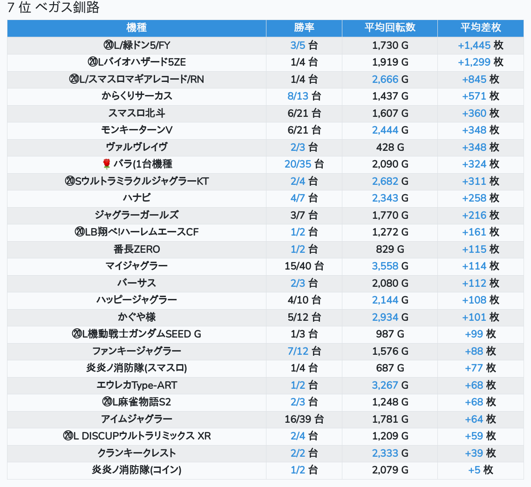This screenshot has width=531, height=487.
Task: Click the 5/12 台 win rate value
Action: tap(304, 317)
